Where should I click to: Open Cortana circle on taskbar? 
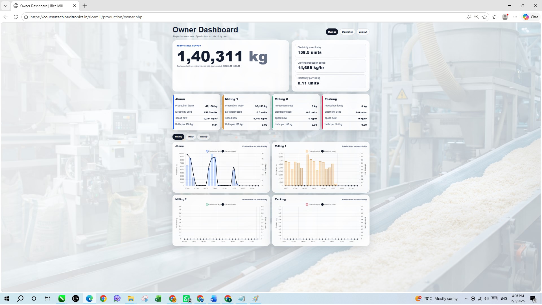point(34,299)
